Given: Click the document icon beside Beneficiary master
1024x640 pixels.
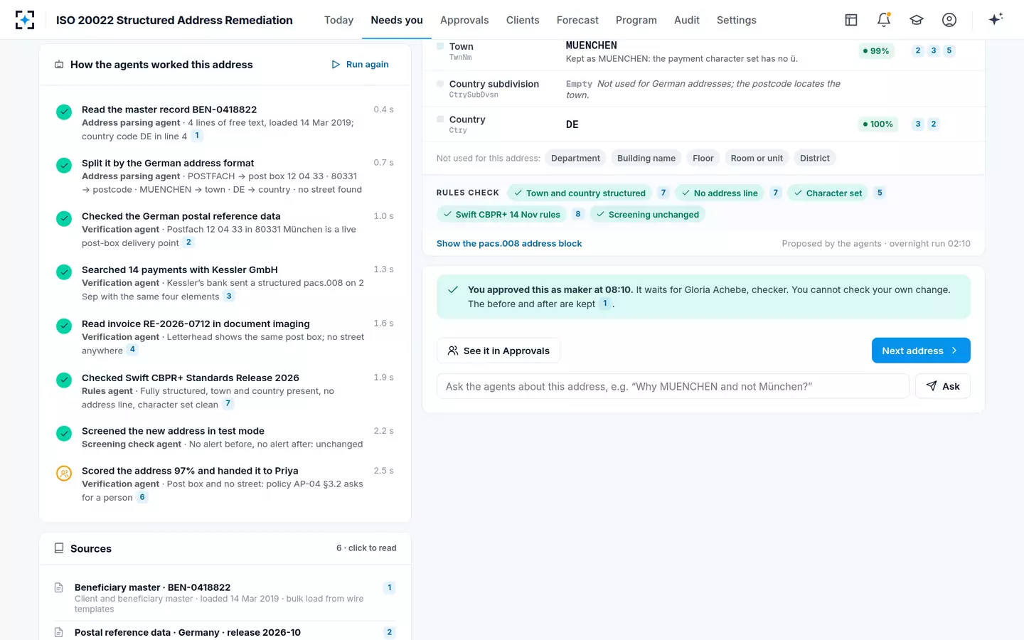Looking at the screenshot, I should (x=59, y=587).
